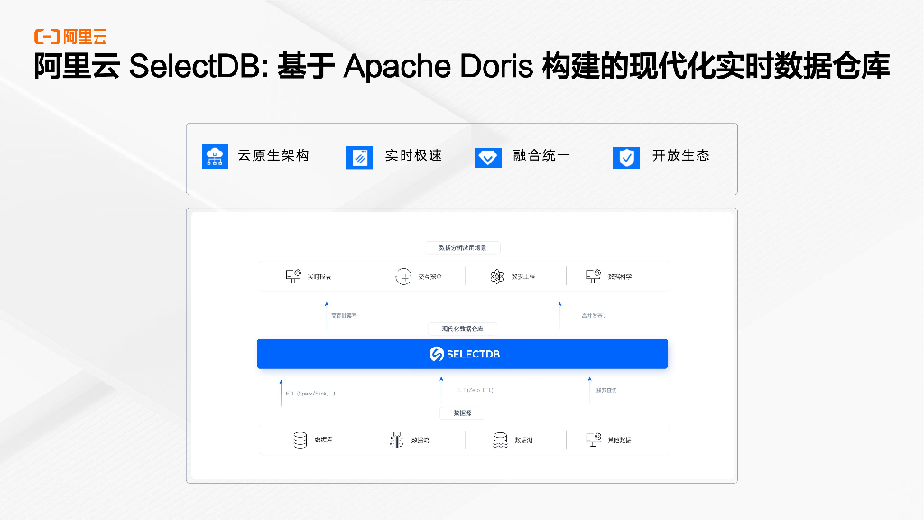Click the orange Alibaba Cloud bracket logo
The image size is (924, 520).
(47, 36)
